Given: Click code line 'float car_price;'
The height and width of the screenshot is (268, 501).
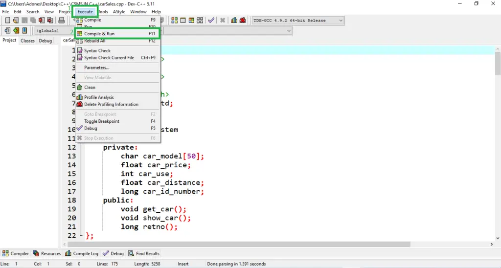Looking at the screenshot, I should (x=156, y=165).
